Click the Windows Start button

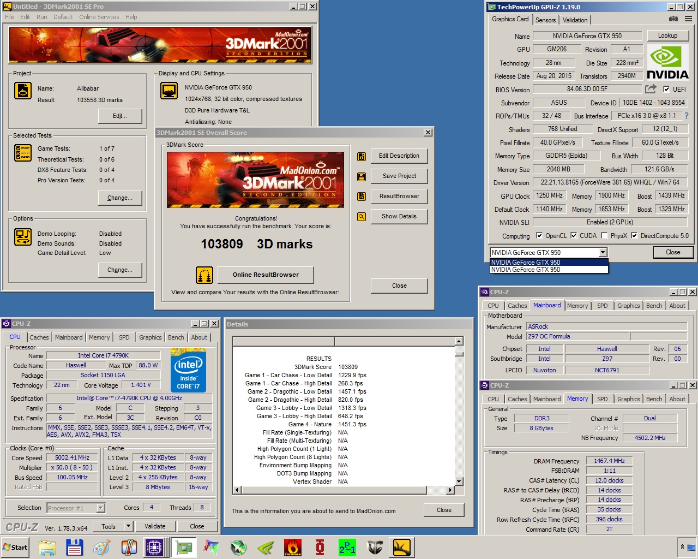(x=15, y=548)
